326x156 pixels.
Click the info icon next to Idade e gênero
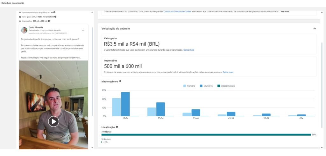(x=120, y=81)
